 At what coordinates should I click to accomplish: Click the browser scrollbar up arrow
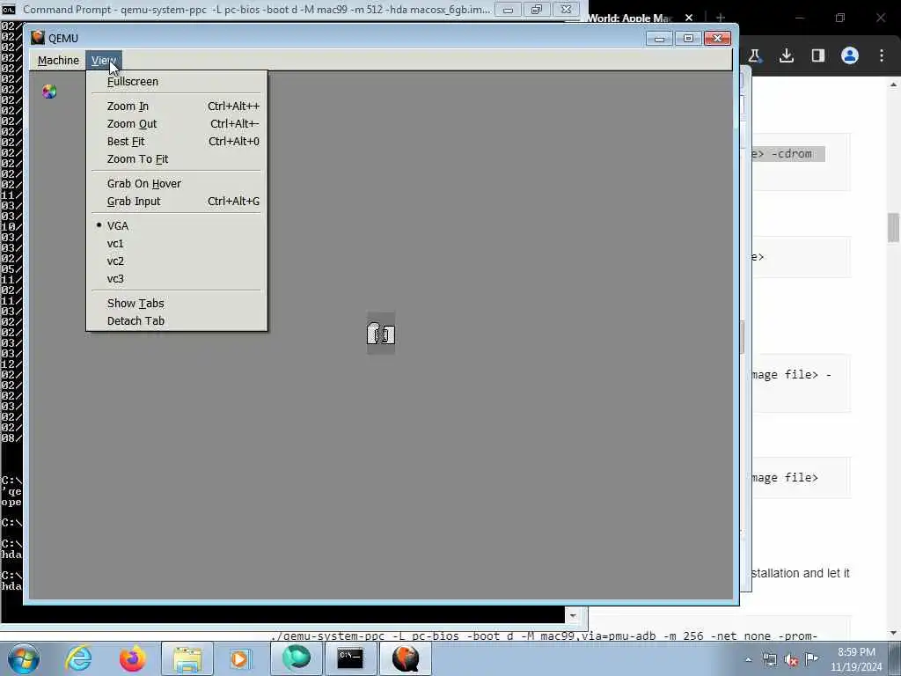point(894,85)
